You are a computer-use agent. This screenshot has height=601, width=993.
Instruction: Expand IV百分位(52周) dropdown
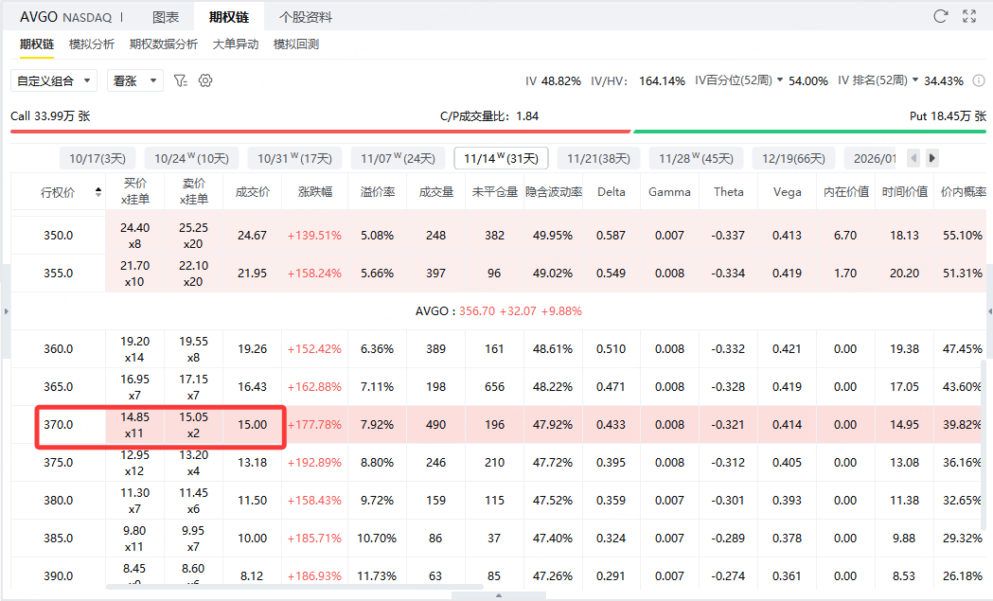(x=780, y=80)
